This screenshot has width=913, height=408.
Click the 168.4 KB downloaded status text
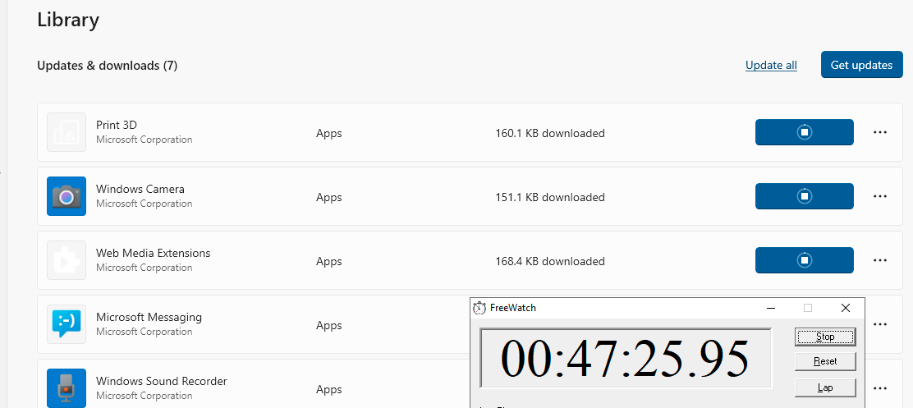[550, 261]
